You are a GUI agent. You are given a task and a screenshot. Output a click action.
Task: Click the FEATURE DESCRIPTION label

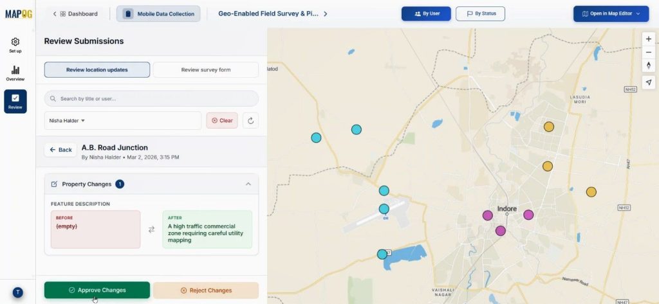tap(80, 204)
